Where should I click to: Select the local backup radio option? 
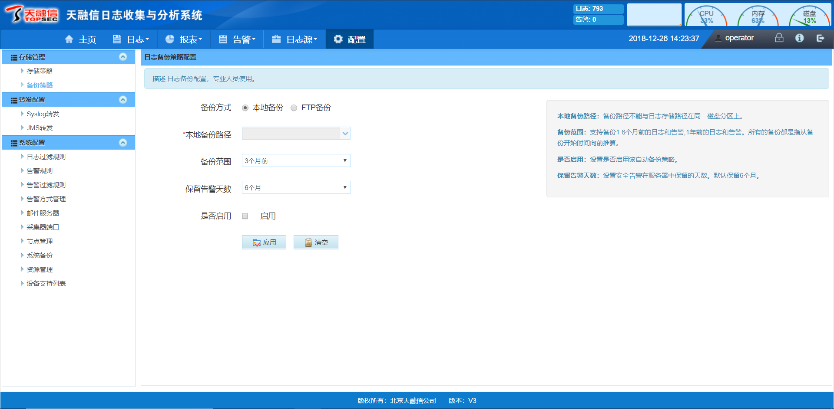(245, 108)
